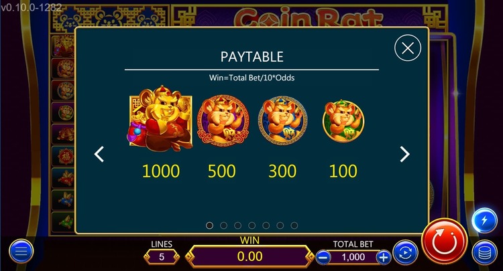Click the green rat 100 symbol
Viewport: 503px width, 271px height.
click(x=343, y=121)
